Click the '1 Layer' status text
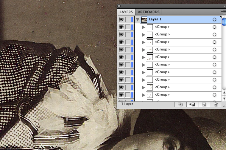The height and width of the screenshot is (150, 226). [x=127, y=104]
